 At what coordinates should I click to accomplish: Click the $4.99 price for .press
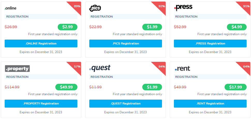(x=237, y=27)
